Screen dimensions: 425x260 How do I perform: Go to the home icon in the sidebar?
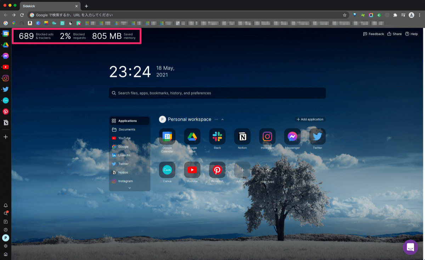tap(6, 254)
